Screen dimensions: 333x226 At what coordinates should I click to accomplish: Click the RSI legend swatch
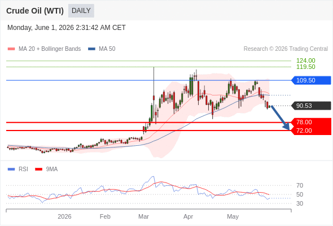11,169
